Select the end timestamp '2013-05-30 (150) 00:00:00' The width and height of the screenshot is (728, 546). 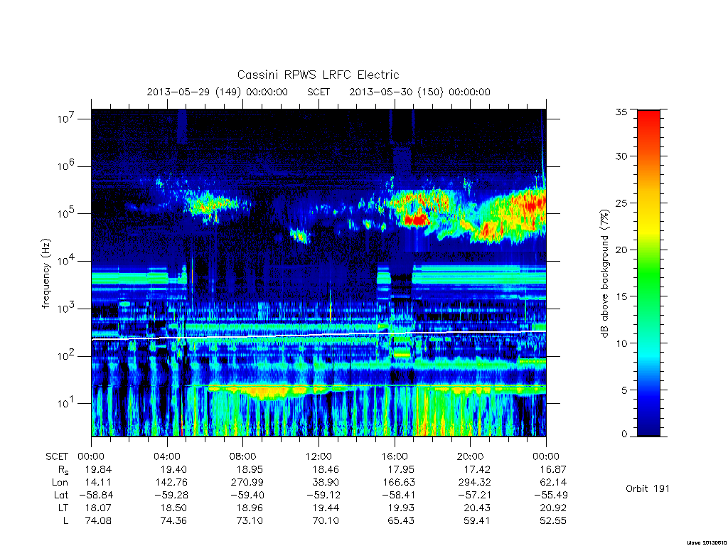[x=419, y=92]
